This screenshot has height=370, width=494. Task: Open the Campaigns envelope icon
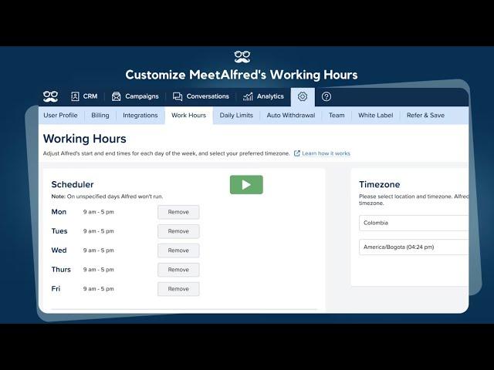(116, 96)
